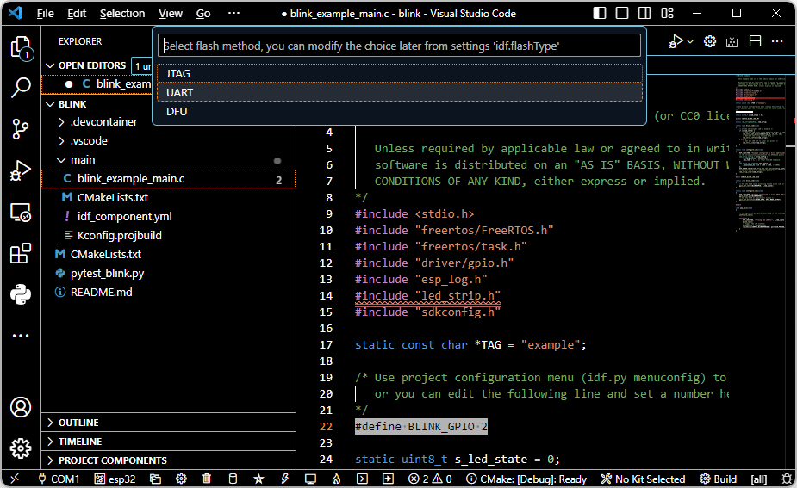Screen dimensions: 797x488
Task: Open the File menu
Action: click(x=46, y=14)
